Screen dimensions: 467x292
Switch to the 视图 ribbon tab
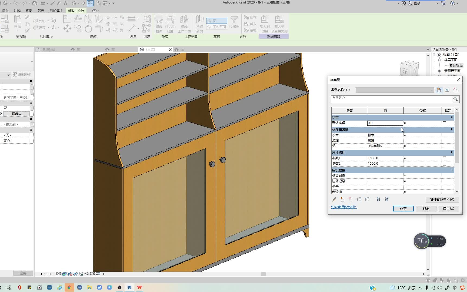click(29, 11)
